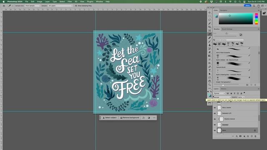The image size is (267, 150).
Task: Click the rainbow hue slider in the Color panel
Action: (x=256, y=19)
